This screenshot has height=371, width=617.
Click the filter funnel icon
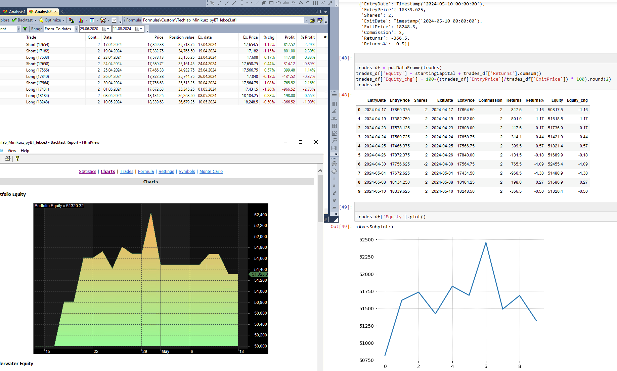click(x=25, y=29)
